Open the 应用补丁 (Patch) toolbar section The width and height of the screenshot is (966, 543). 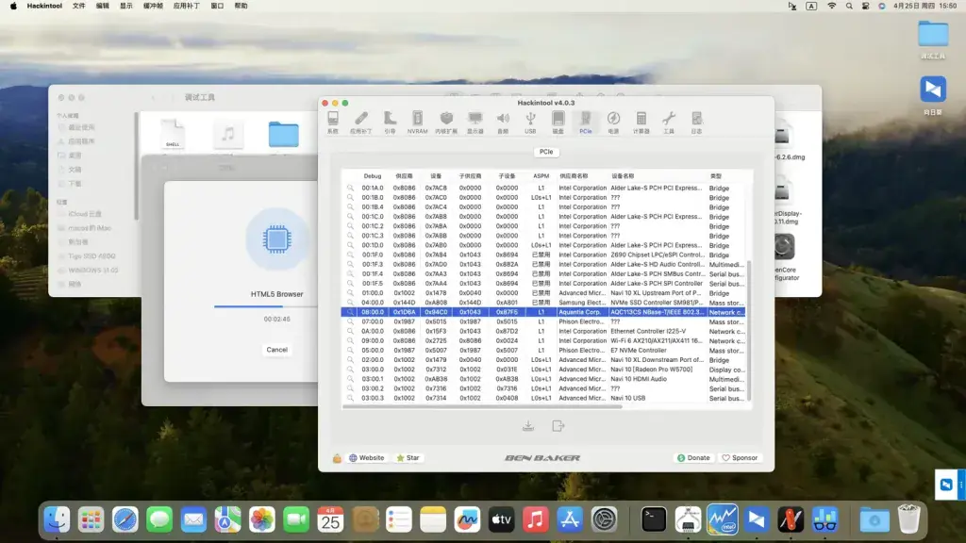pyautogui.click(x=361, y=122)
